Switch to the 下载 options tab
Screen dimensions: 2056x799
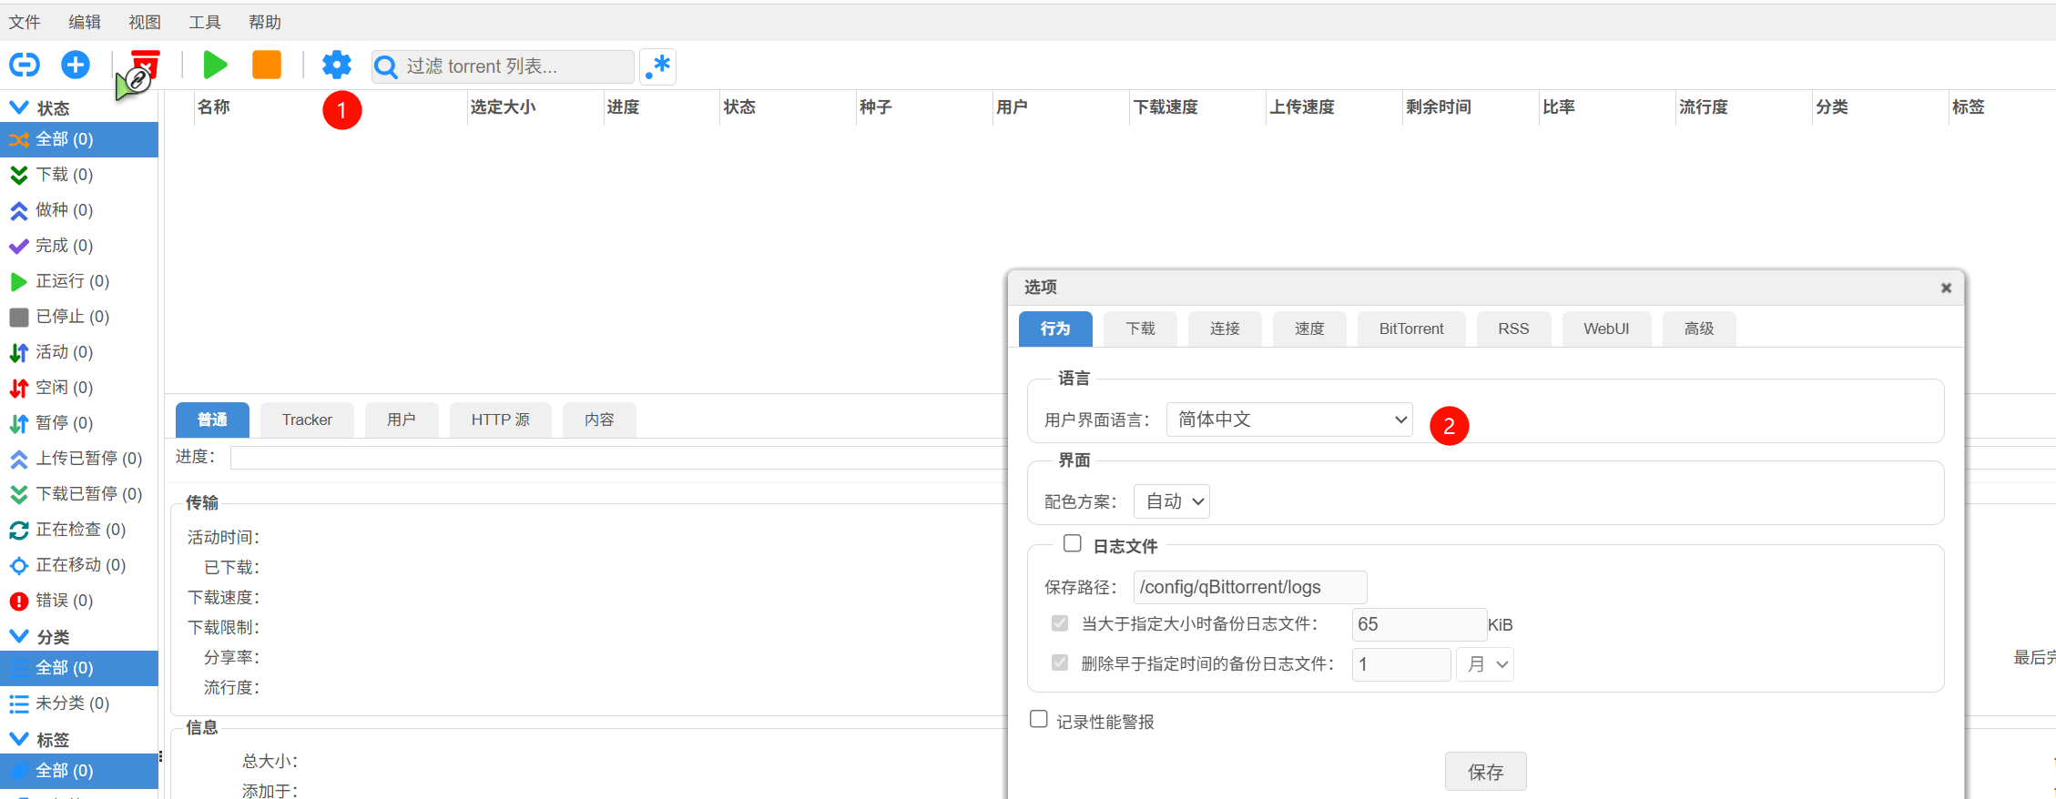[1140, 329]
